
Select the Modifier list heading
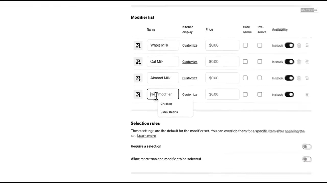pos(143,17)
